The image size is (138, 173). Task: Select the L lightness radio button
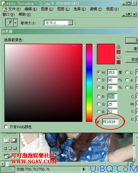coord(127,72)
